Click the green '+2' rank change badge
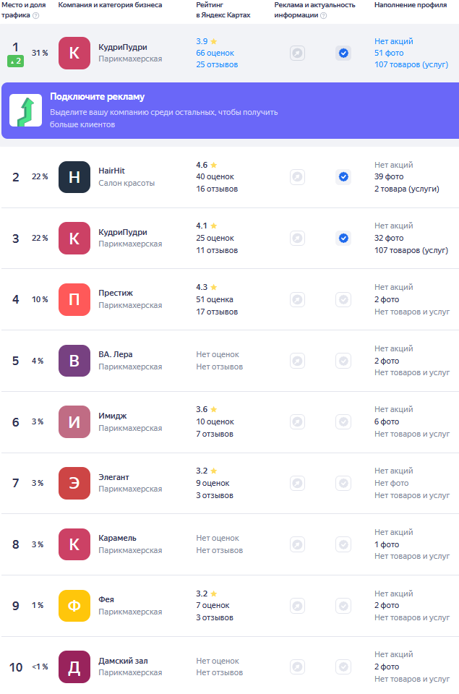 point(15,61)
